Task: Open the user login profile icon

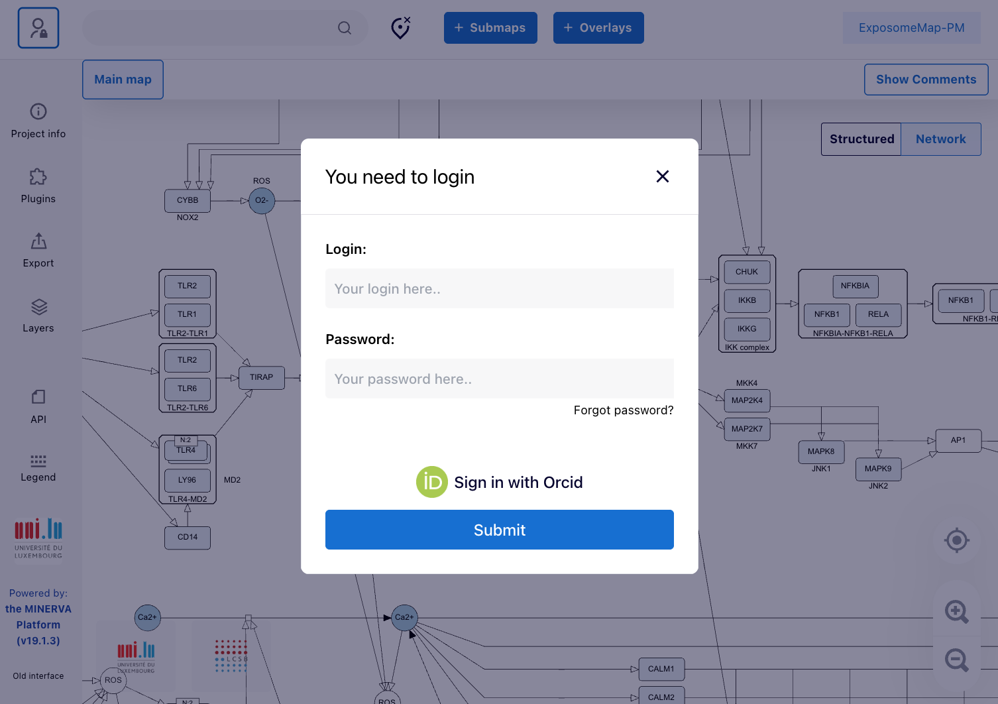Action: 38,28
